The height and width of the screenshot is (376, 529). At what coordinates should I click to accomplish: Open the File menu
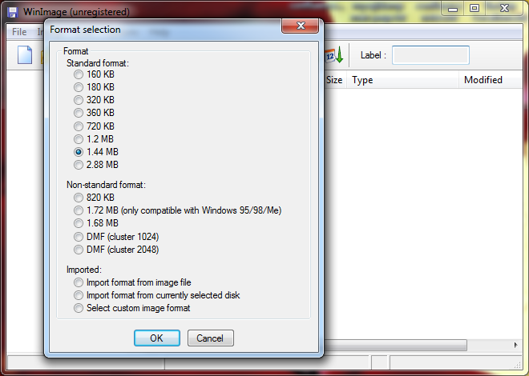click(x=19, y=32)
